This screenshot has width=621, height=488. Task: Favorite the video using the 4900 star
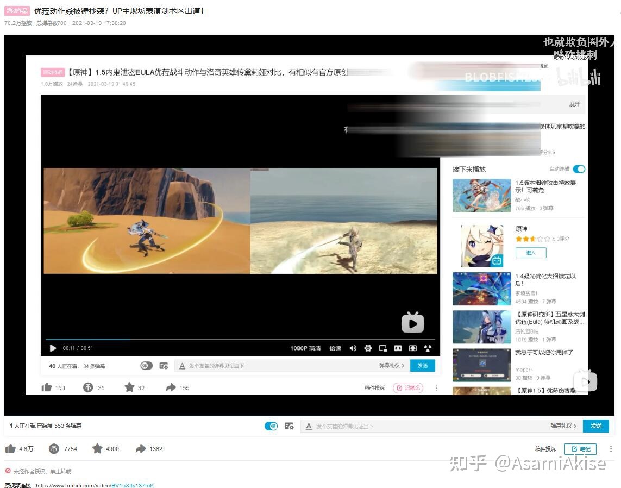point(97,448)
